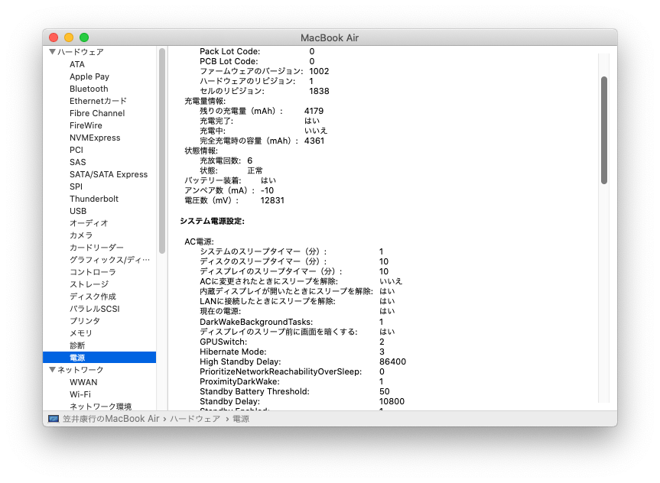Click the PCB Lot Code label
This screenshot has height=483, width=660.
pyautogui.click(x=229, y=61)
